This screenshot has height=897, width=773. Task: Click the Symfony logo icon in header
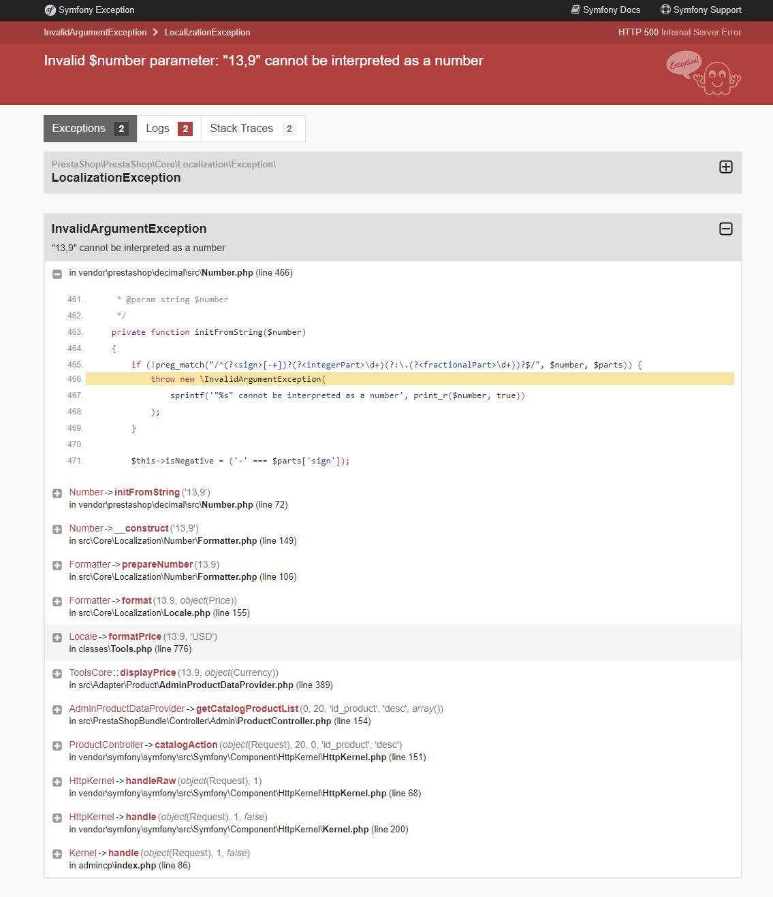click(x=50, y=10)
